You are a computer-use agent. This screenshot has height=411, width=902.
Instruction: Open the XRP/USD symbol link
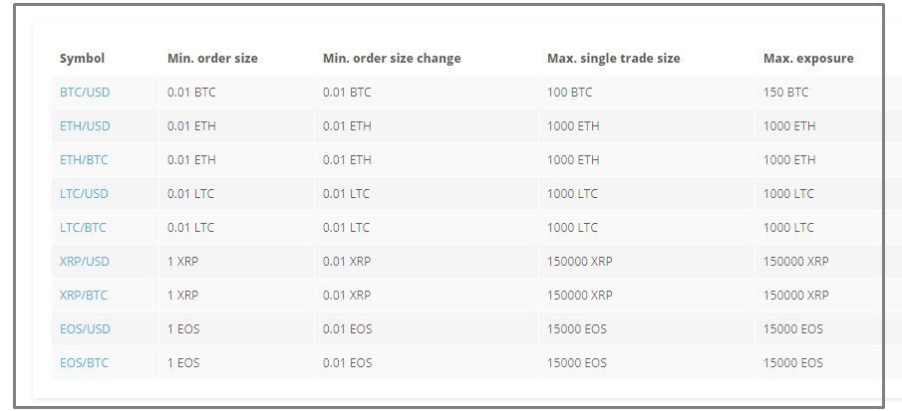pyautogui.click(x=84, y=261)
